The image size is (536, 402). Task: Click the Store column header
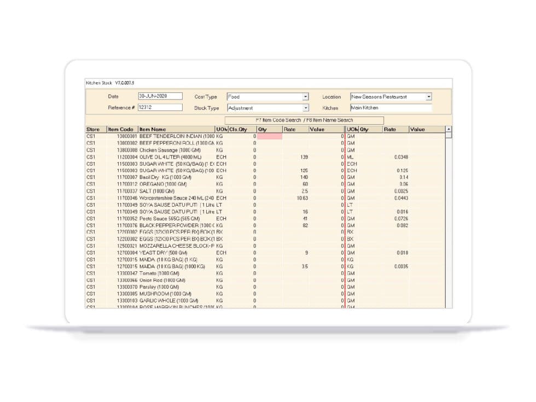click(94, 130)
